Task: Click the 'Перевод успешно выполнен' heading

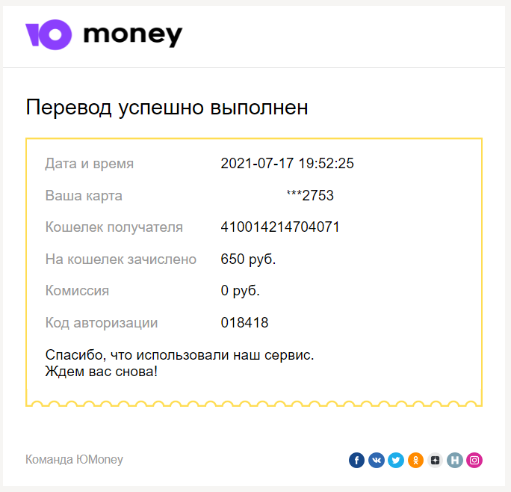Action: pyautogui.click(x=167, y=108)
